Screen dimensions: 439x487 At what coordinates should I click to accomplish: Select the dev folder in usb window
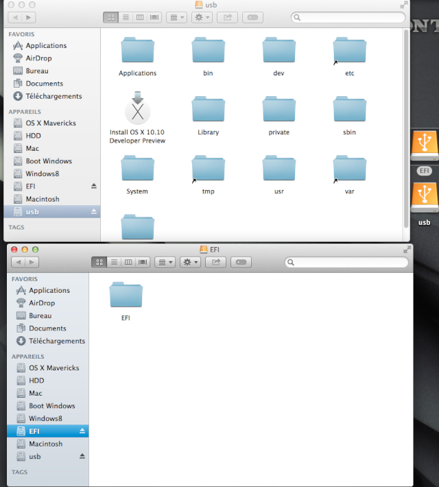pos(278,50)
